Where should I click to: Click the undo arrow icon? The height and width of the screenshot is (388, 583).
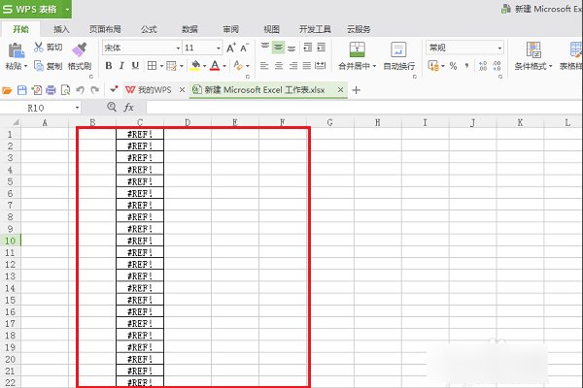[80, 90]
